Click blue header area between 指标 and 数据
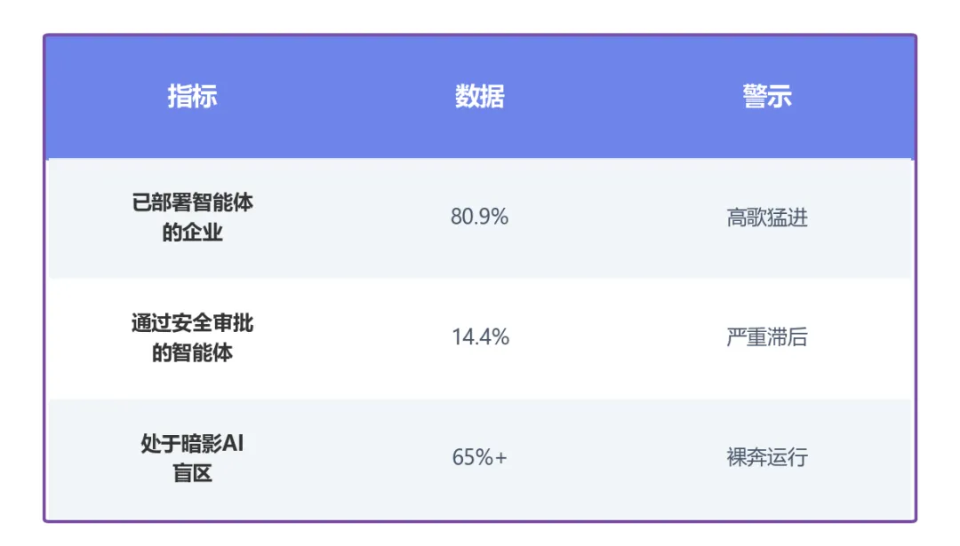 pyautogui.click(x=336, y=96)
